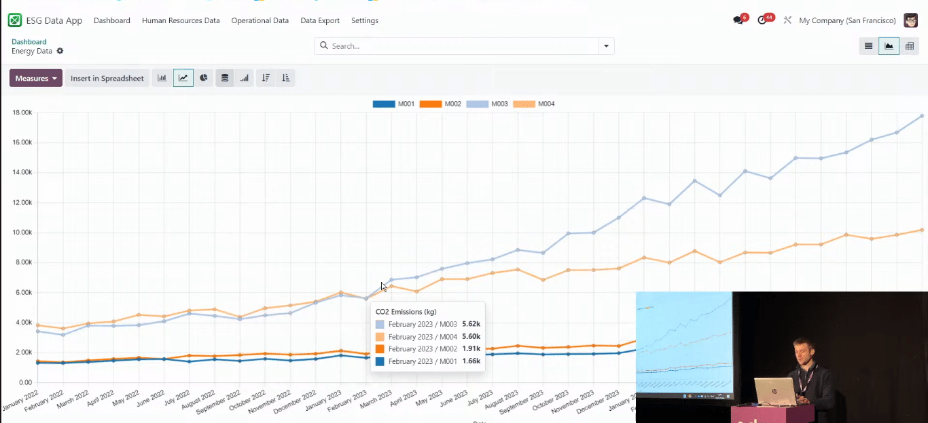Screen dimensions: 928x423
Task: Open the Discuss messages with 6 notifications
Action: pos(737,20)
